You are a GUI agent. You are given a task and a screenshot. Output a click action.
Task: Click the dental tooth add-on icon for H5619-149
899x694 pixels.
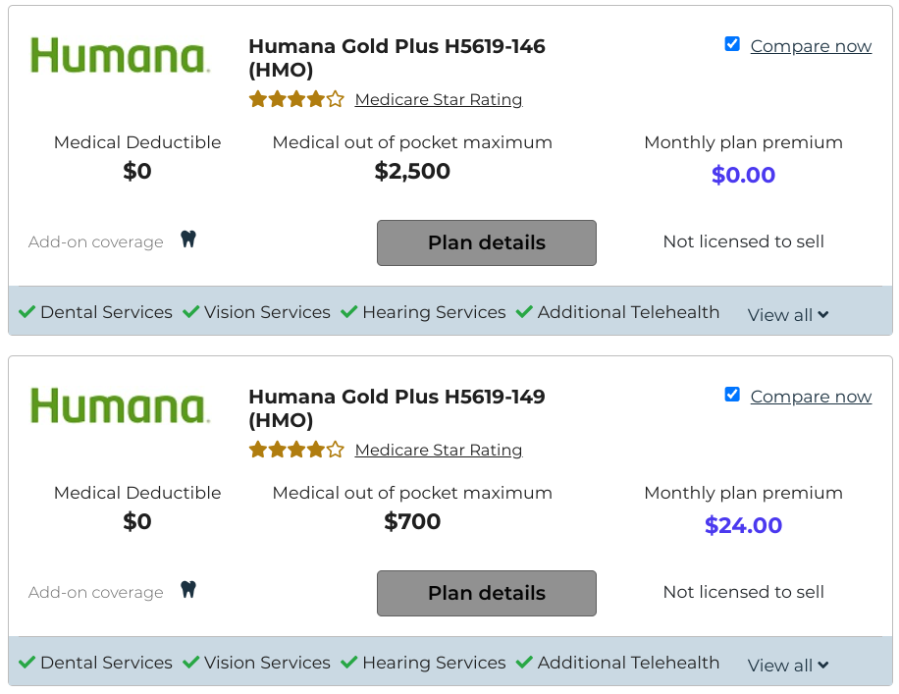point(188,590)
